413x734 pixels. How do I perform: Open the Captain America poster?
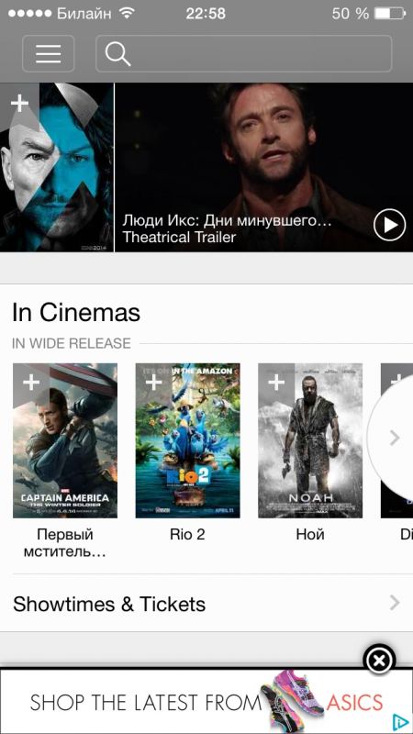tap(65, 440)
